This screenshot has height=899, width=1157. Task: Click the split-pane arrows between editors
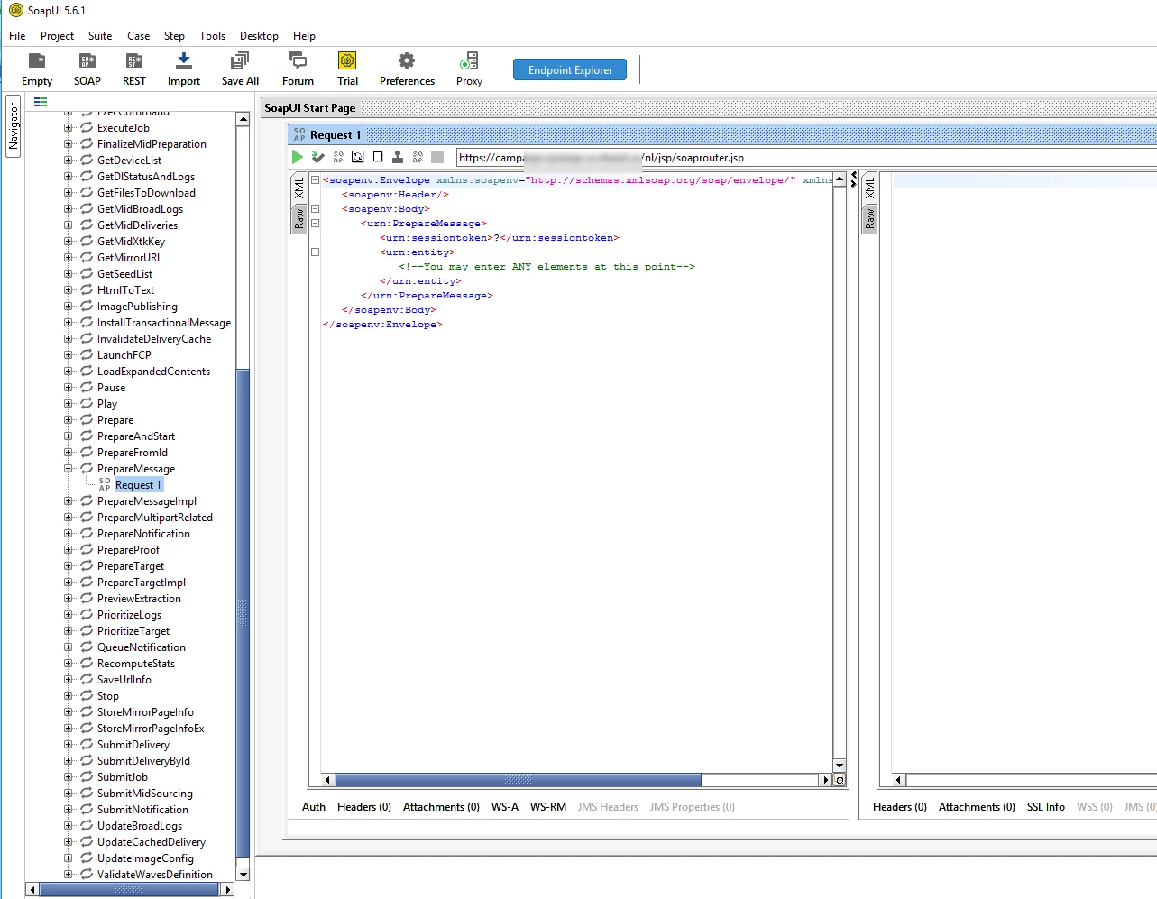click(854, 179)
